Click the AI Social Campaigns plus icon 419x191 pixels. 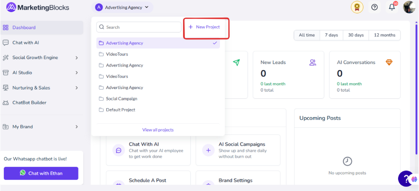coord(208,150)
